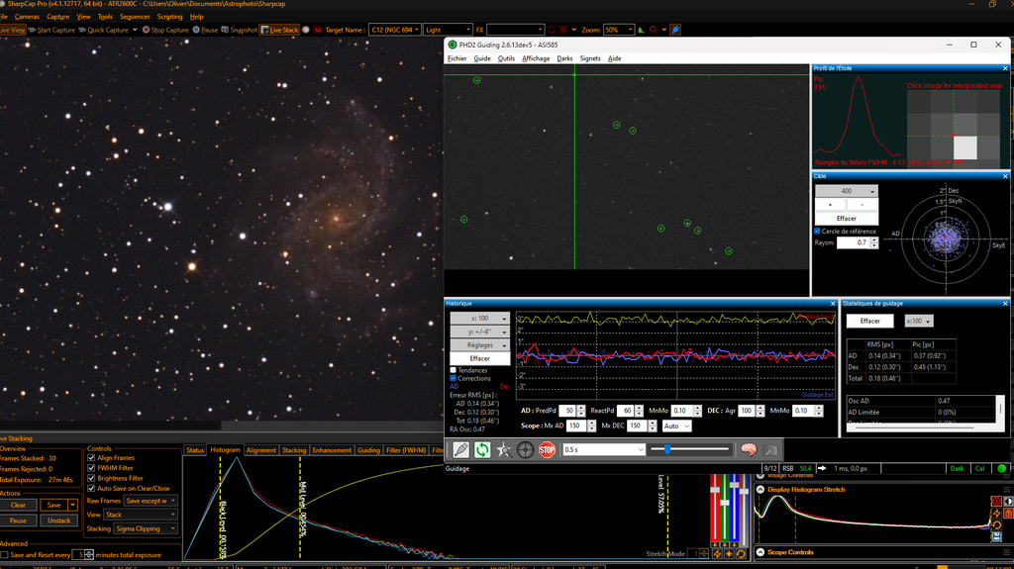Adjust PHD2 gamma slider

coord(690,449)
